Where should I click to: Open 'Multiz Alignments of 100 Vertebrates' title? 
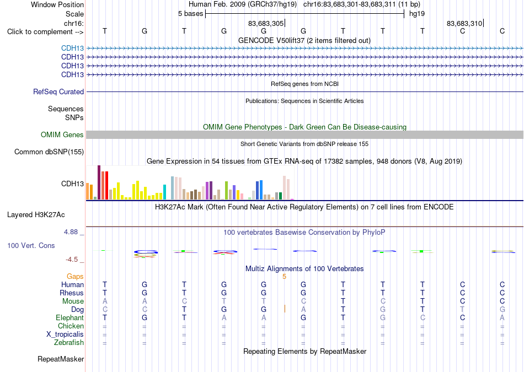(304, 268)
